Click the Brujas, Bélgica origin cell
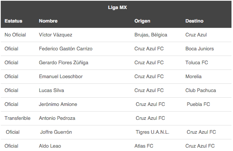233x151 pixels. pyautogui.click(x=151, y=35)
